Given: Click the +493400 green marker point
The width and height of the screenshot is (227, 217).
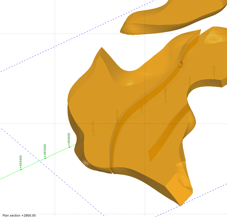Looking at the screenshot, I should [21, 169].
